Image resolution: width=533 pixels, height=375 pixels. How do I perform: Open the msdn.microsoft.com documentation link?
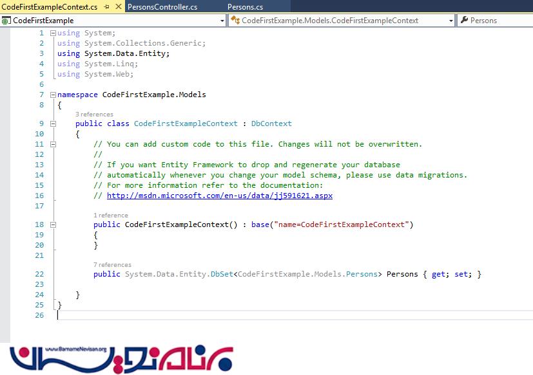point(219,196)
